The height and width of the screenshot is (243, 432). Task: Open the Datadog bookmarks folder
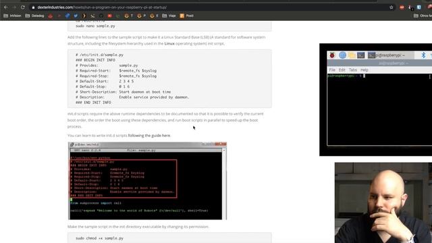point(34,16)
